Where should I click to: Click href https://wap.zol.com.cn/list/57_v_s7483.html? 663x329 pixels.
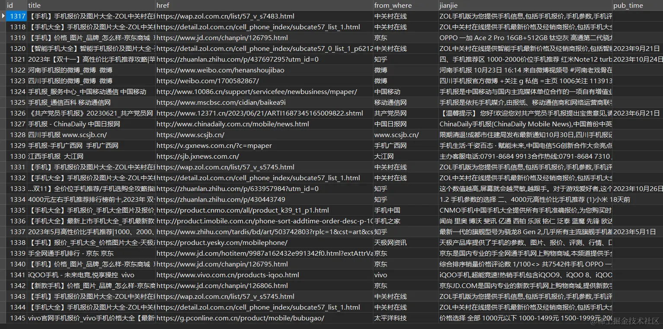click(x=225, y=16)
